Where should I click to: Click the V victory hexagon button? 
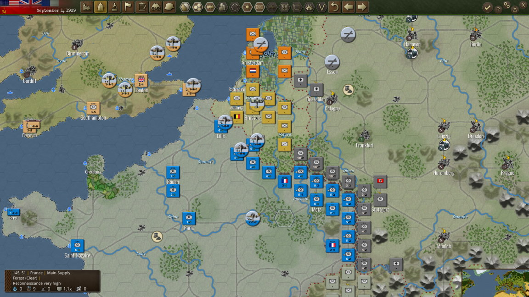(321, 7)
